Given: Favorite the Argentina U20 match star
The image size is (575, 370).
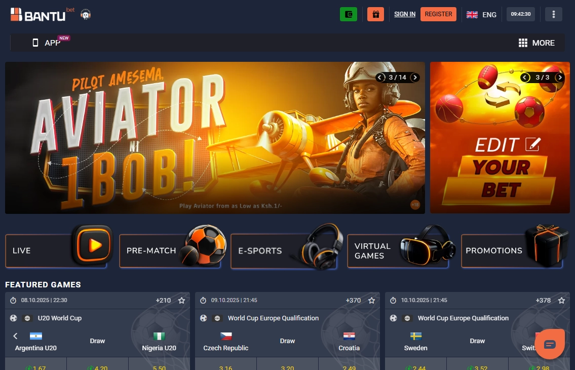Looking at the screenshot, I should (x=181, y=300).
